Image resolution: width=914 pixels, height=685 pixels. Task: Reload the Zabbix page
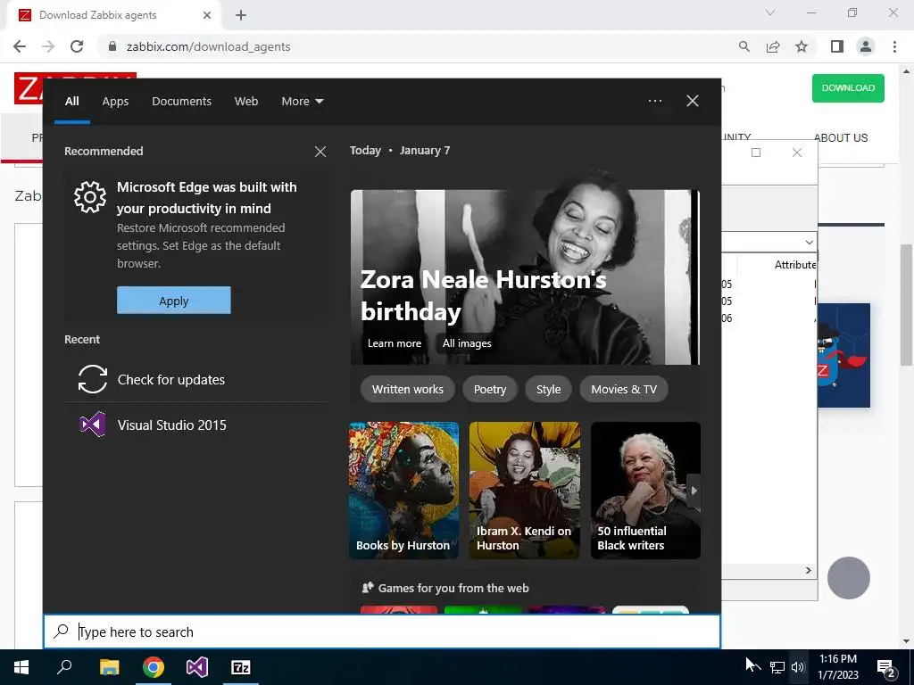[x=77, y=46]
